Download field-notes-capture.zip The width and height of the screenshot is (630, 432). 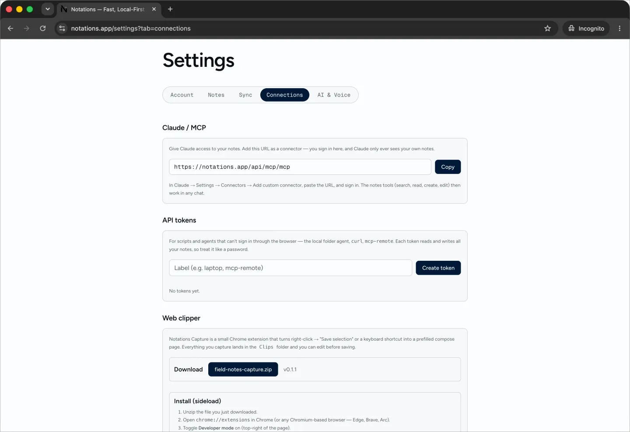243,370
